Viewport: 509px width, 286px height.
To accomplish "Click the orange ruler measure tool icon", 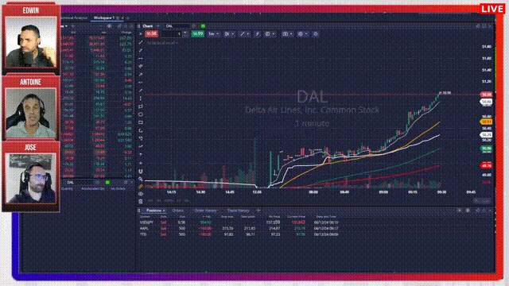I will pos(141,187).
